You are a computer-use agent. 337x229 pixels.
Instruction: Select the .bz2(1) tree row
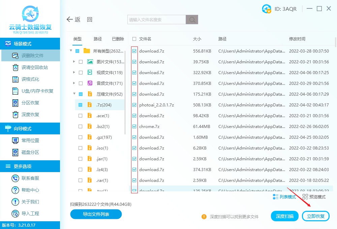[99, 126]
